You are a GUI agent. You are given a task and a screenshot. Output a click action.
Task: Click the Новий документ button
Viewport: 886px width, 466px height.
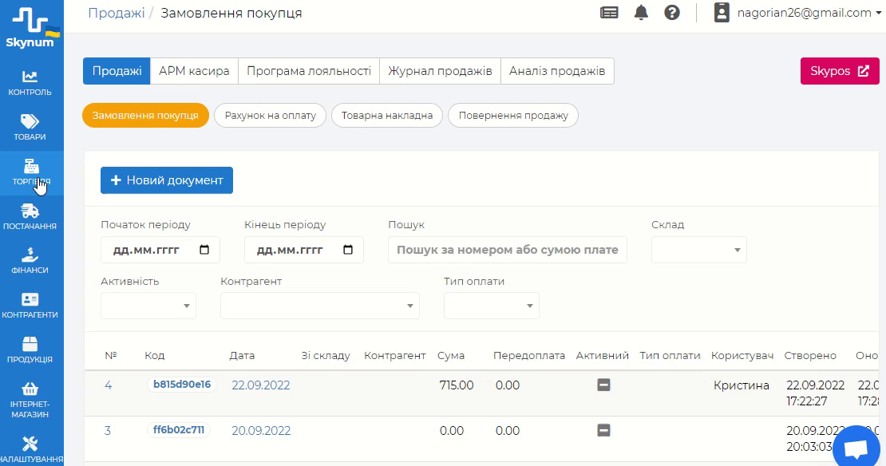(167, 180)
